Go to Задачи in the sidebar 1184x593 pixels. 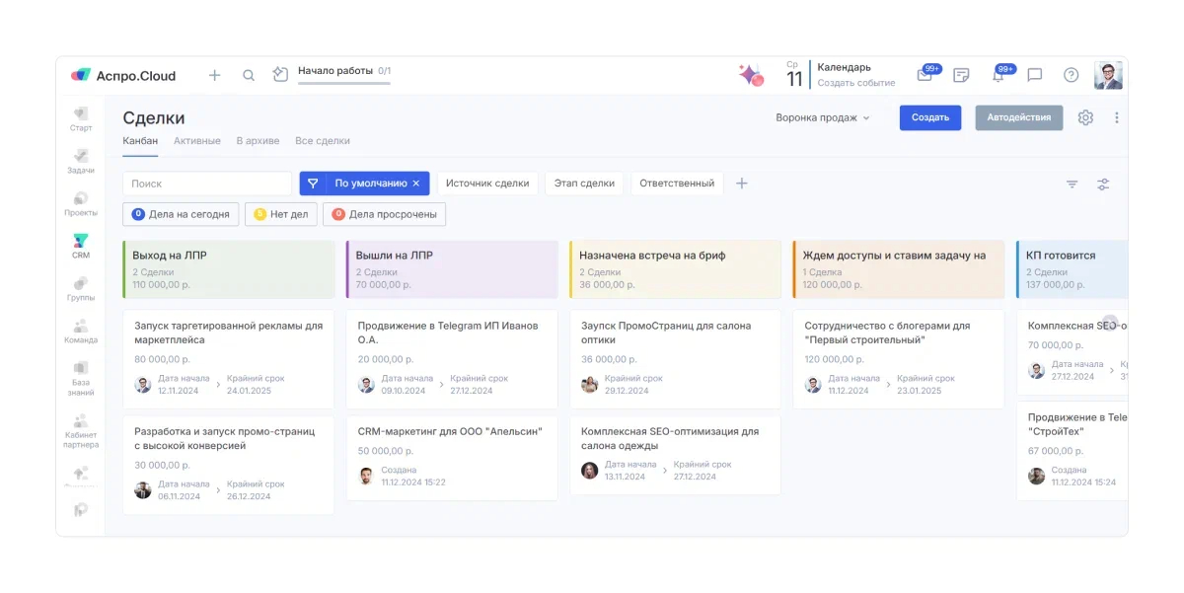pyautogui.click(x=81, y=161)
